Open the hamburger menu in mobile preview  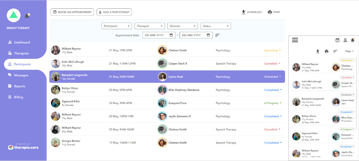click(x=295, y=40)
